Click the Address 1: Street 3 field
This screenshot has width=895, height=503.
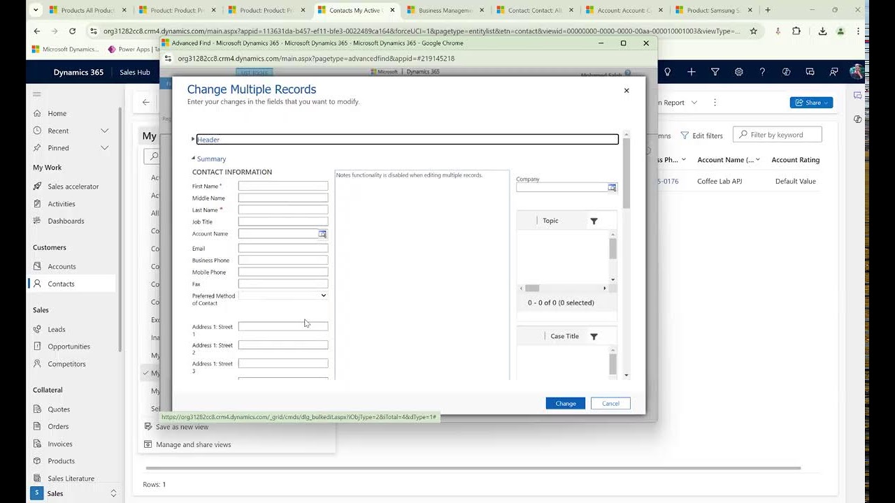tap(283, 363)
